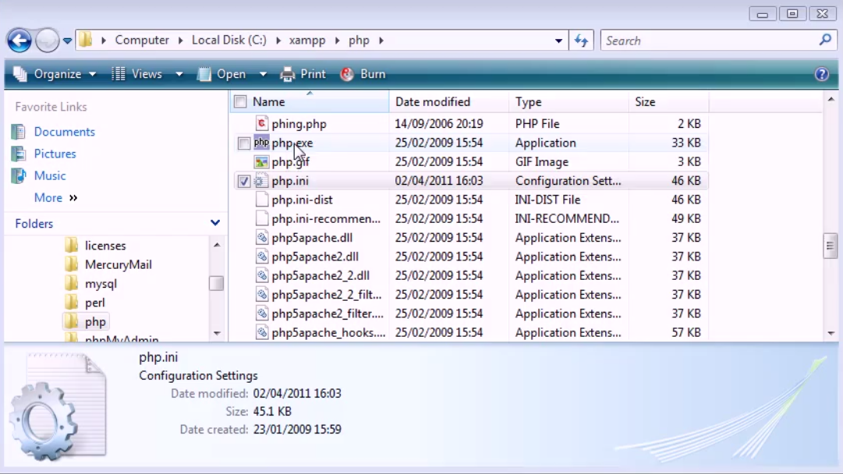This screenshot has width=843, height=474.
Task: Select php folder in tree
Action: point(95,322)
